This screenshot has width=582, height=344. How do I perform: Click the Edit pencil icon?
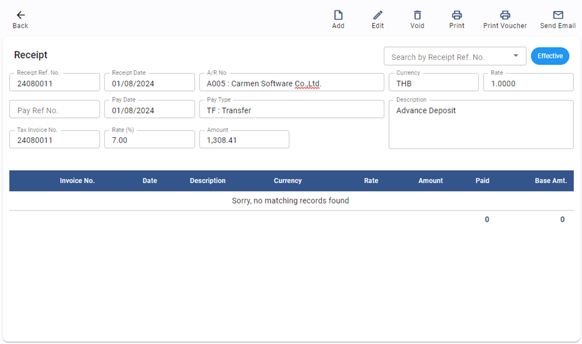[377, 15]
